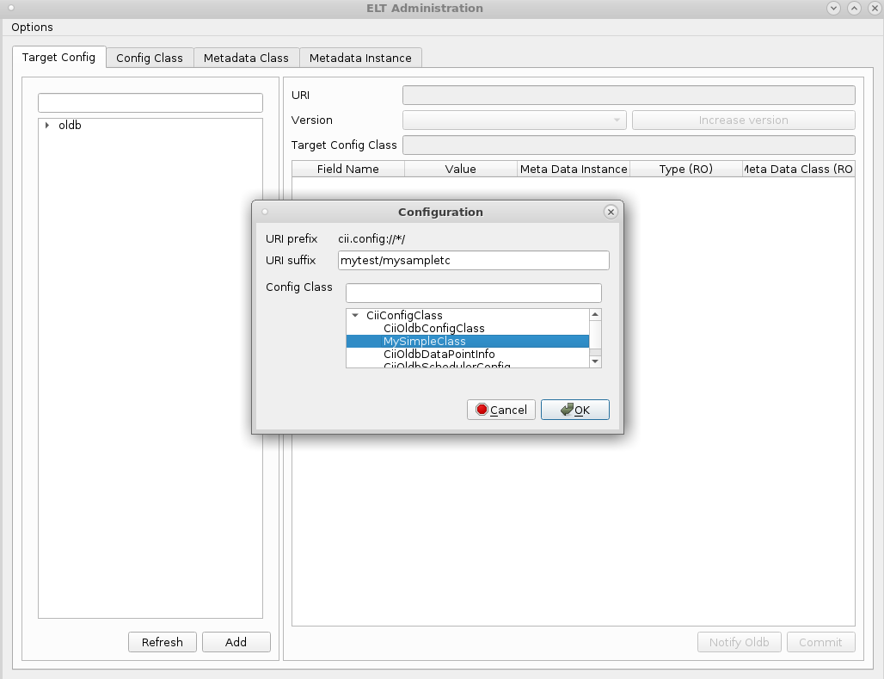Switch to the Metadata Class tab
The width and height of the screenshot is (884, 679).
(246, 58)
